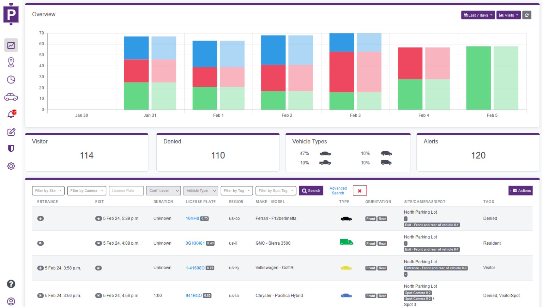Viewport: 542px width, 307px height.
Task: Open the pie chart reports icon
Action: (x=11, y=80)
